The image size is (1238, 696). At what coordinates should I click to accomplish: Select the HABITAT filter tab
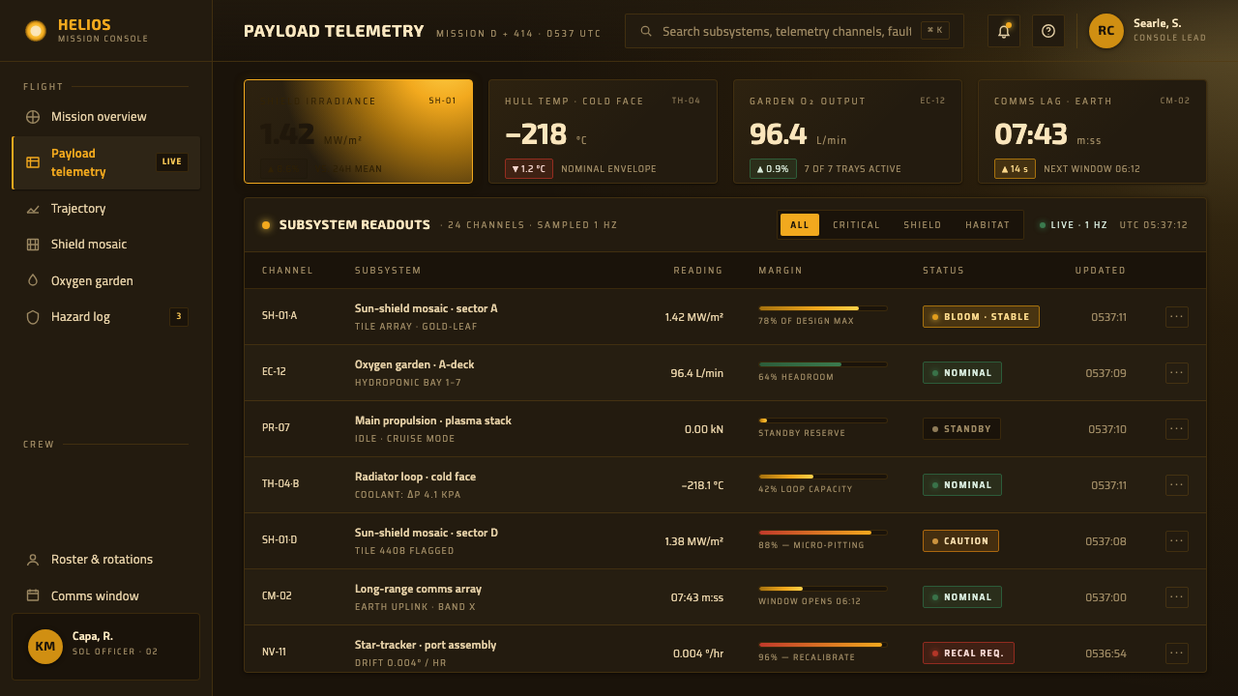987,225
